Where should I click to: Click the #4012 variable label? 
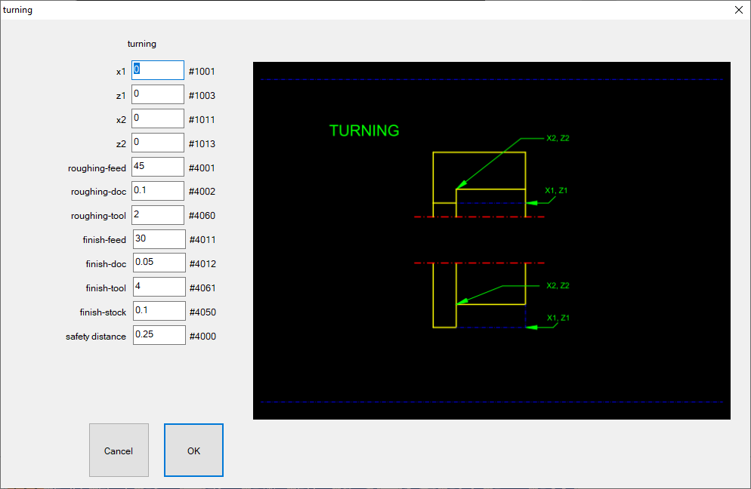click(202, 264)
